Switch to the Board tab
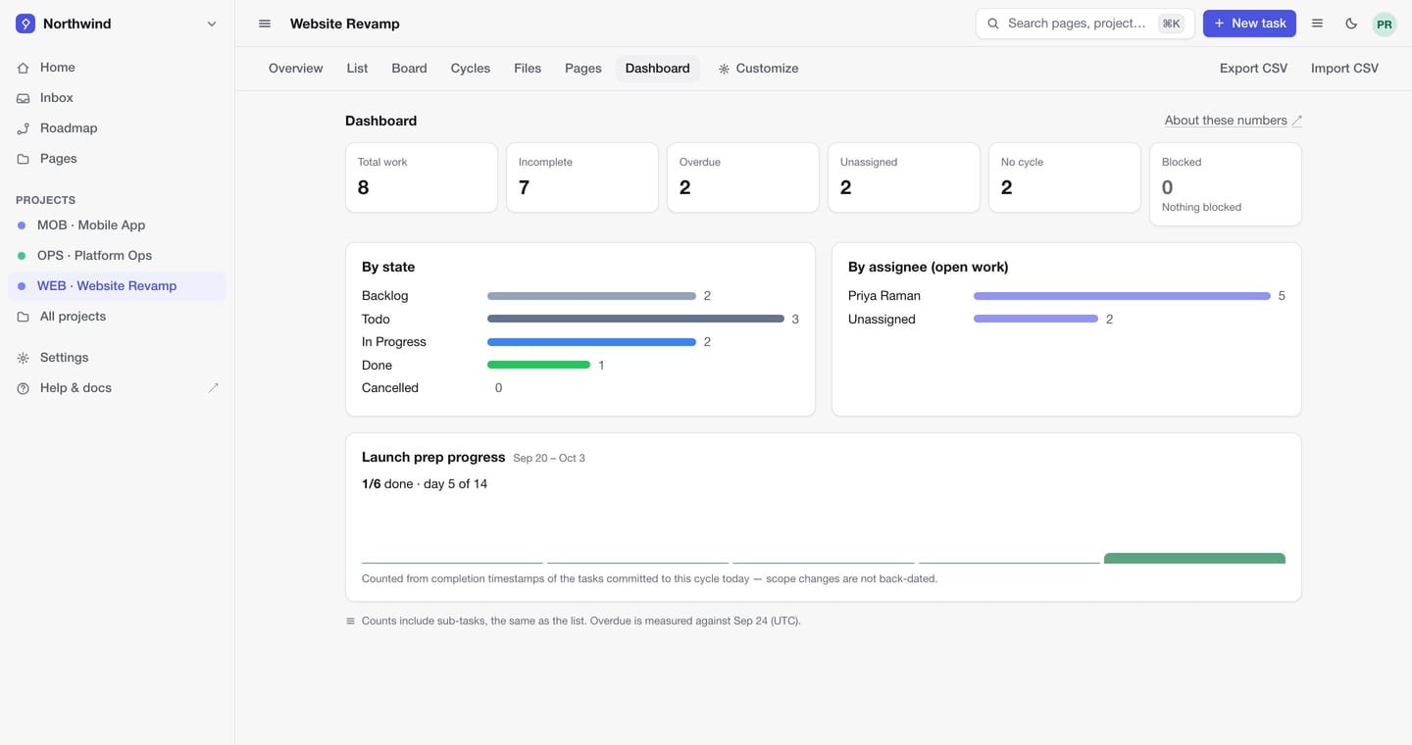 (409, 69)
